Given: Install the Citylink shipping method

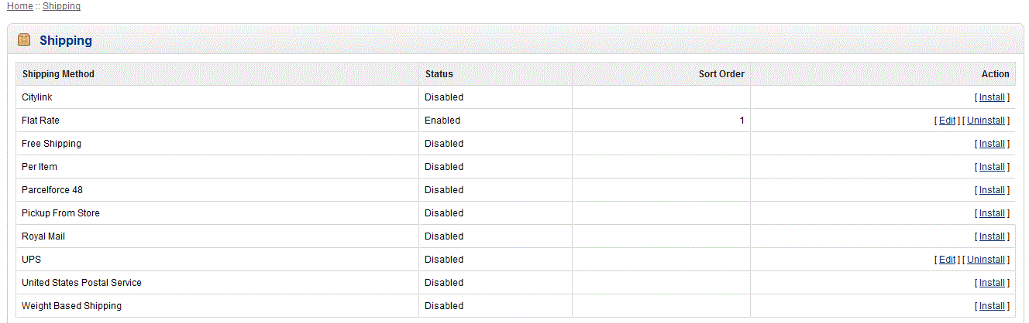Looking at the screenshot, I should click(992, 97).
